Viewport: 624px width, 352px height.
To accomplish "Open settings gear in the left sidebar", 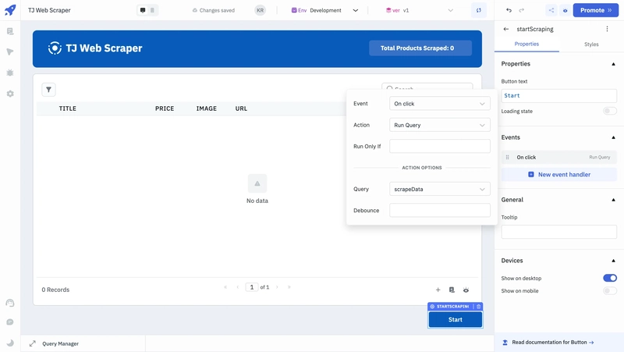I will (x=10, y=94).
